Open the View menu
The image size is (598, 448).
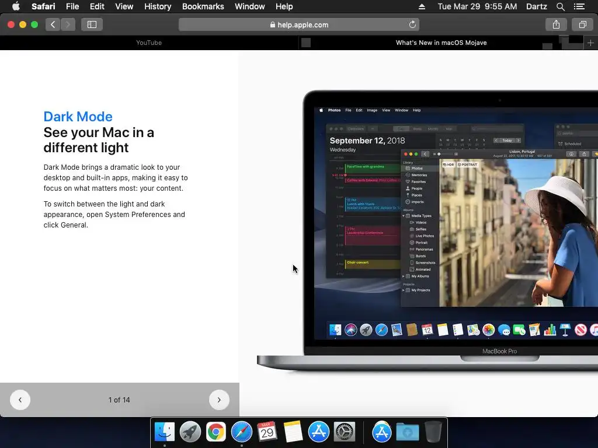point(124,6)
